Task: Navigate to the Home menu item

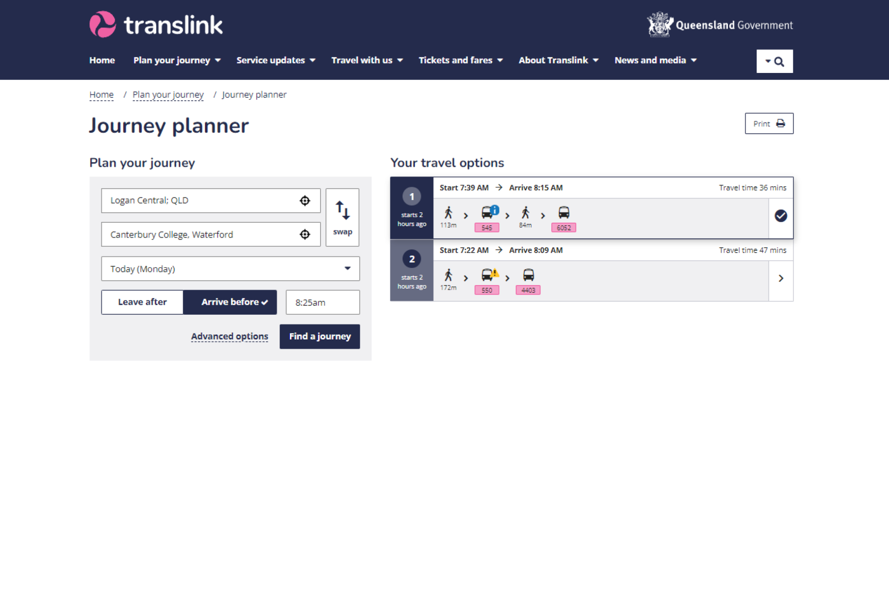Action: [x=102, y=60]
